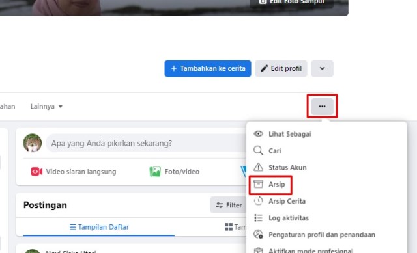Open the three-dots profile menu button

[322, 106]
